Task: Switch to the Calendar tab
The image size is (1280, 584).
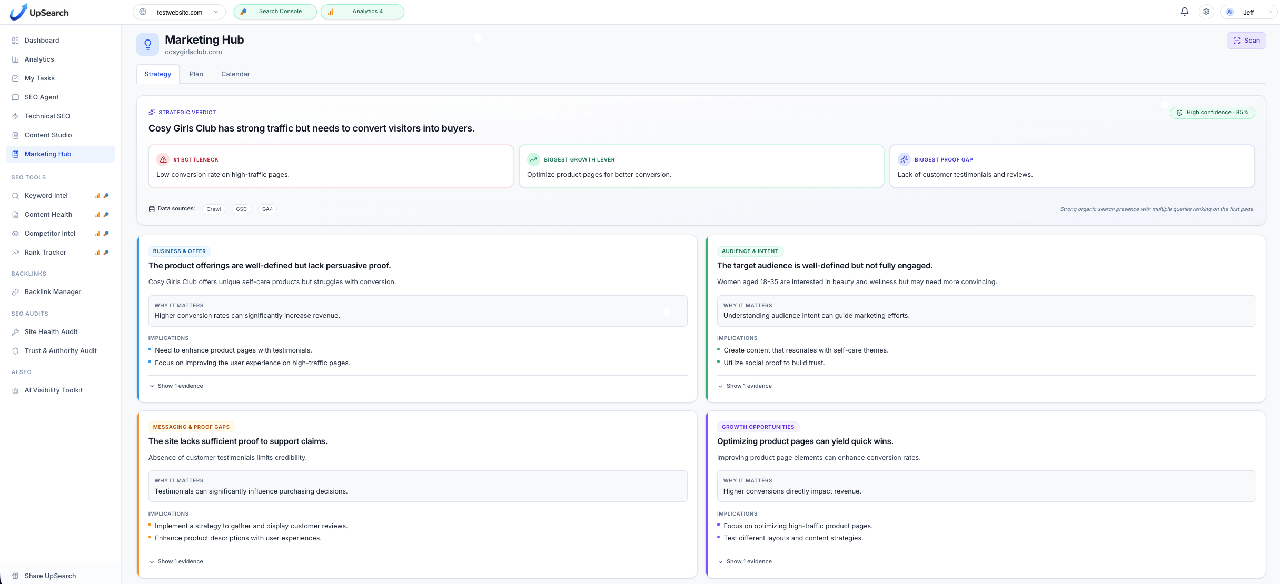Action: [x=235, y=74]
